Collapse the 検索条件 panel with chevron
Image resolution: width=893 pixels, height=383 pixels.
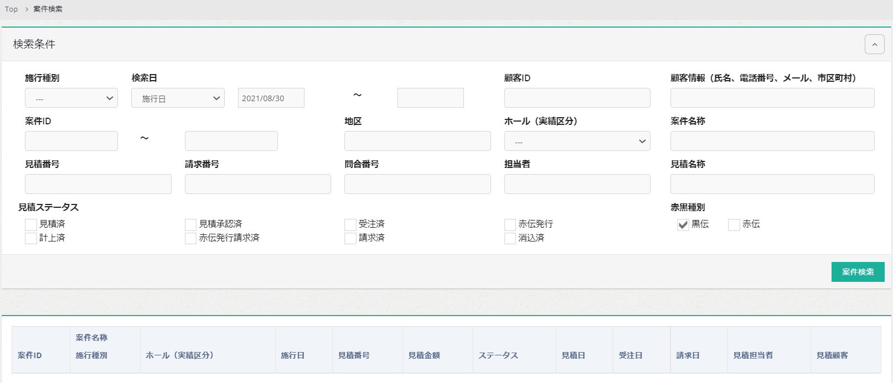[874, 44]
